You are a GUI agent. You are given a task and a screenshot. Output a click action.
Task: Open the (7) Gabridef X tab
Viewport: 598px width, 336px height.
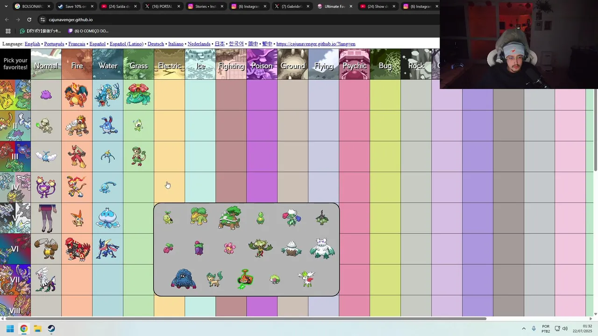[291, 7]
